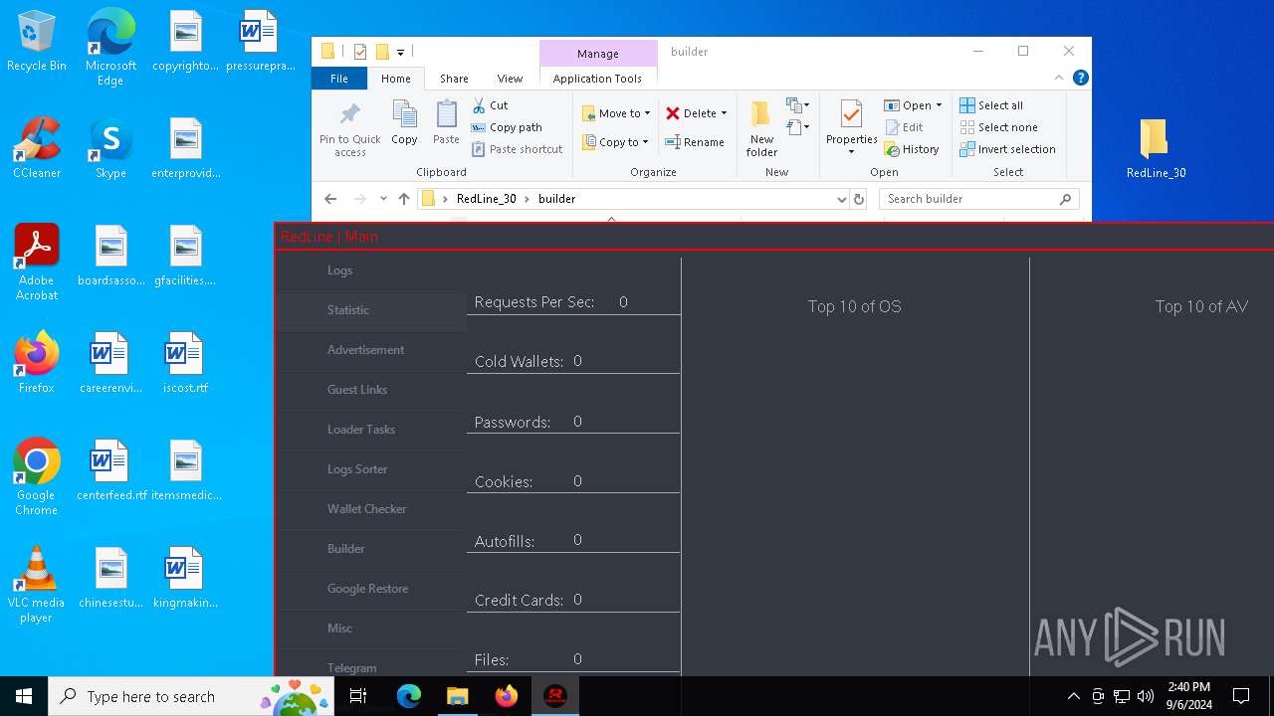
Task: Launch Microsoft Edge from desktop shortcut
Action: 110,48
